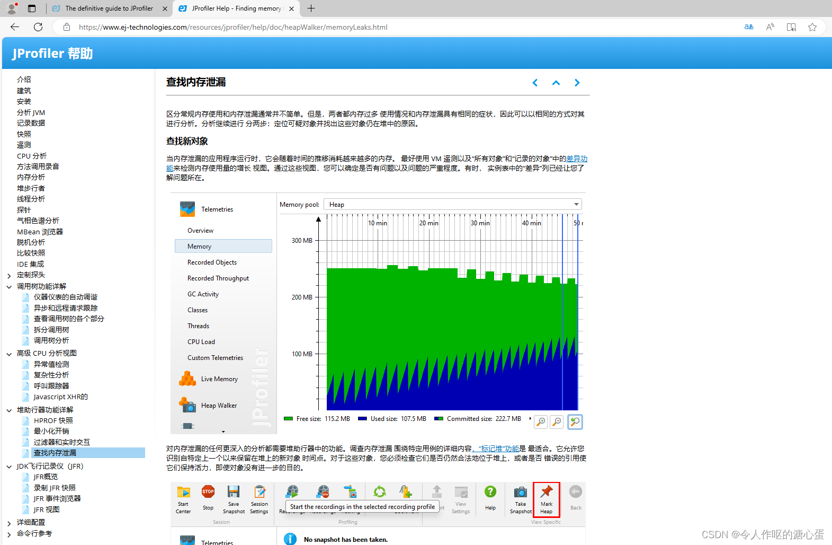Image resolution: width=832 pixels, height=545 pixels.
Task: Switch to JProfiler Help Finding memory tab
Action: 236,8
